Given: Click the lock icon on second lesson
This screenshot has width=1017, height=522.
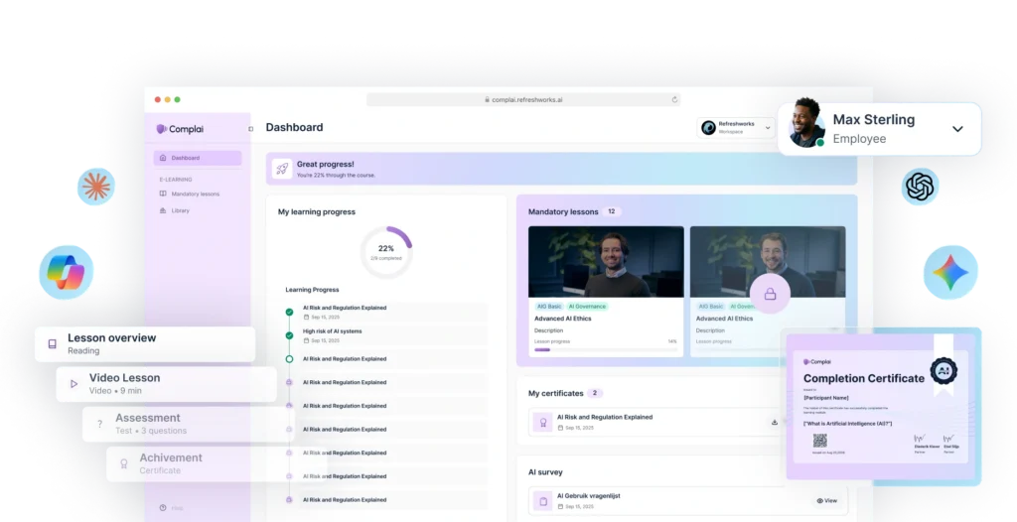Looking at the screenshot, I should point(769,294).
